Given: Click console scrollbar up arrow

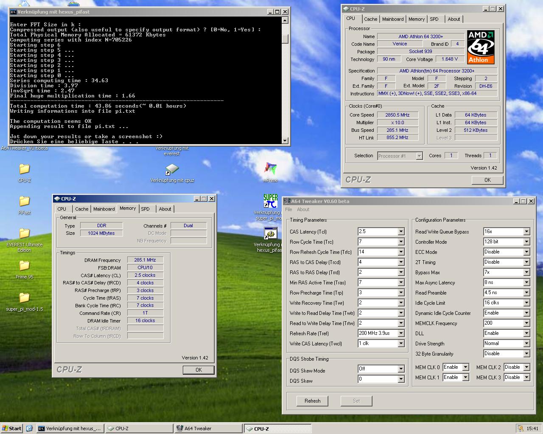Looking at the screenshot, I should (x=285, y=20).
